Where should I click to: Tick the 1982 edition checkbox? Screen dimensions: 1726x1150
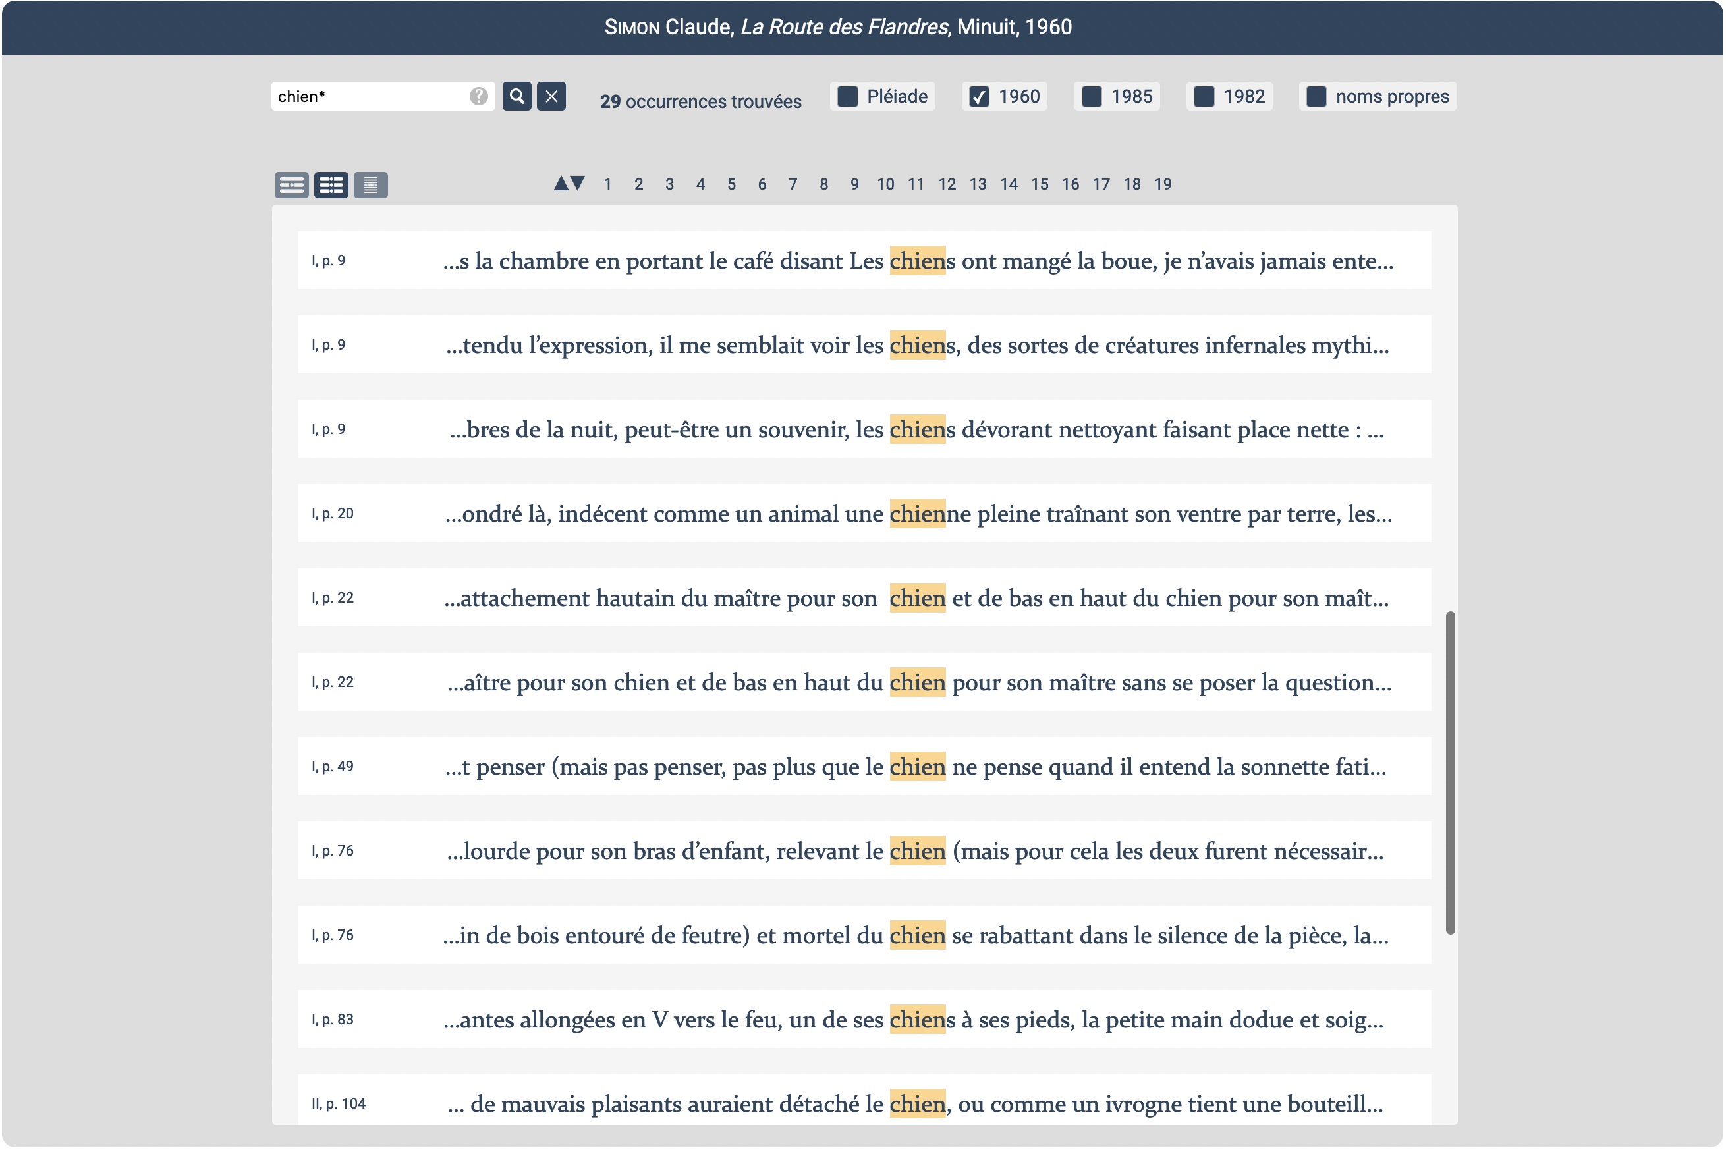click(1203, 96)
